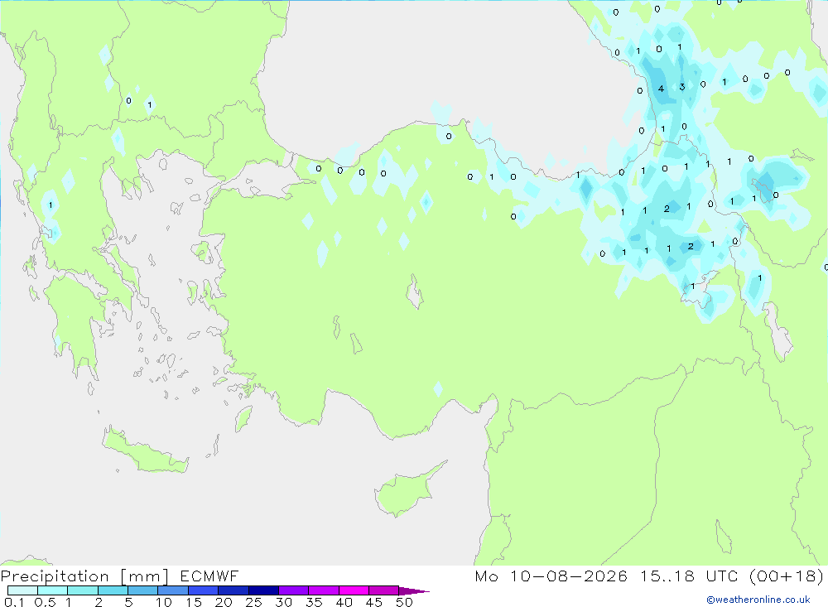This screenshot has height=607, width=828.
Task: Select the 2–5 mm legend color box
Action: [113, 590]
